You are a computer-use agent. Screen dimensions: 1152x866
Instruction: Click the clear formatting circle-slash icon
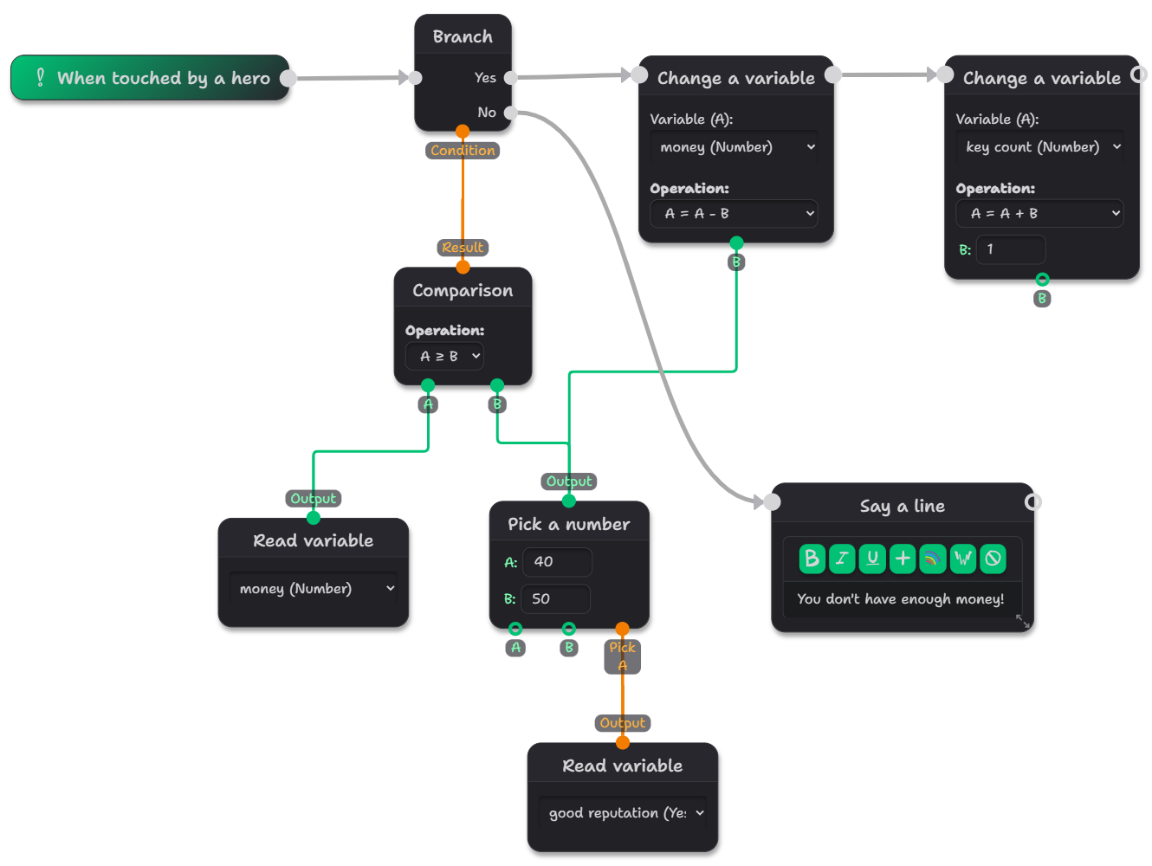click(993, 559)
